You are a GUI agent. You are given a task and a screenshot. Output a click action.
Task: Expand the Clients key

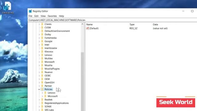coord(39,24)
